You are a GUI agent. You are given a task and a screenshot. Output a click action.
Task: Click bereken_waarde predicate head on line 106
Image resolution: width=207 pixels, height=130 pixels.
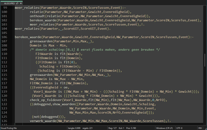28,37
